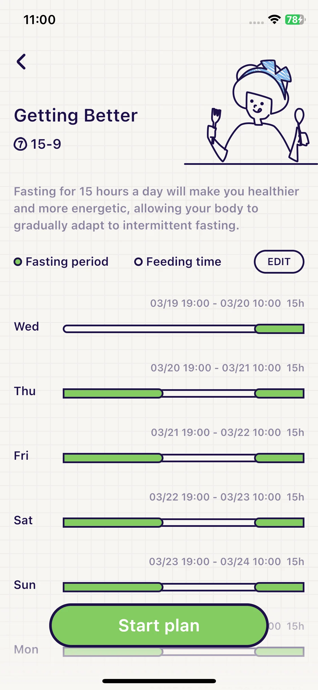Screen dimensions: 318x690
Task: Start the Getting Better plan
Action: tap(159, 625)
